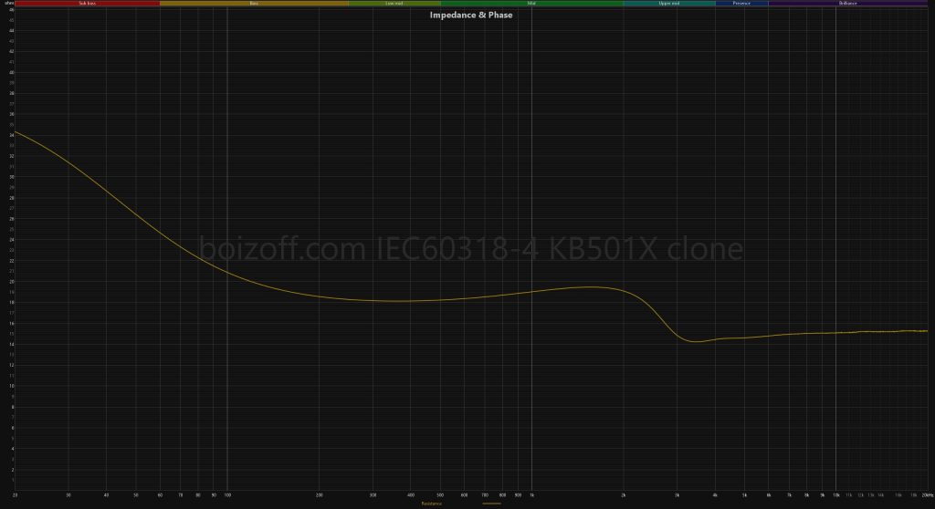Screen dimensions: 935x509
Task: Click the Low mid band label
Action: 394,4
